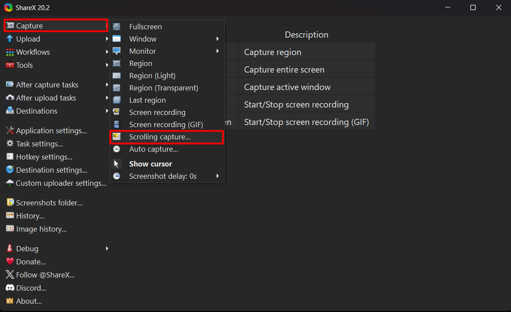Click the Task settings gear icon

click(10, 143)
